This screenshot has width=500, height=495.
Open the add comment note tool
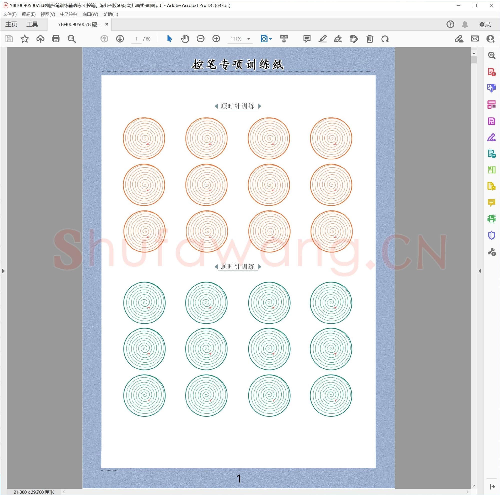[x=307, y=39]
